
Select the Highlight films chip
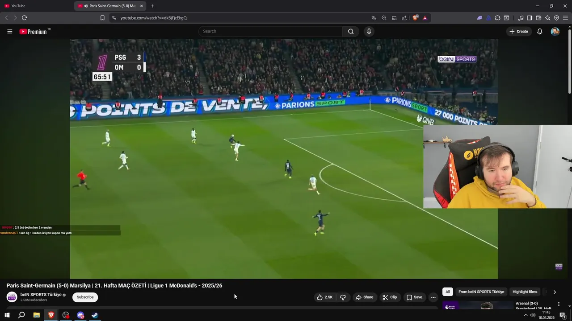point(525,292)
